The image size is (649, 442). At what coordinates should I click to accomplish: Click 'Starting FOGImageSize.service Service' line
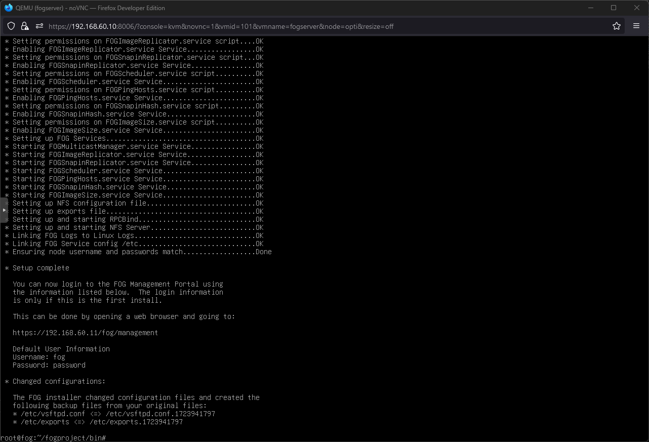[134, 195]
